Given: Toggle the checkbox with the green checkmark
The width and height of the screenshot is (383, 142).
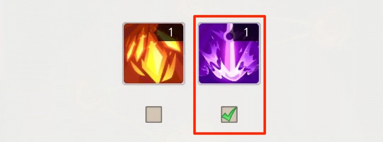Looking at the screenshot, I should (229, 114).
